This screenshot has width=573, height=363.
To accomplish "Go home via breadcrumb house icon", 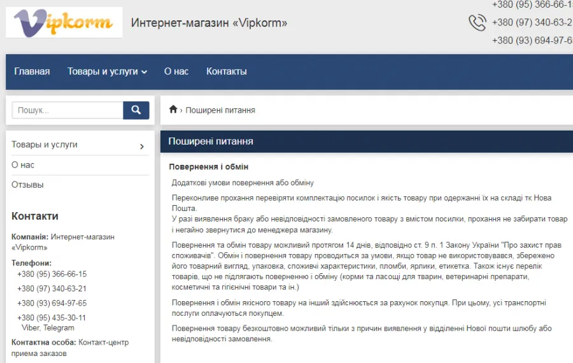I will pos(173,110).
